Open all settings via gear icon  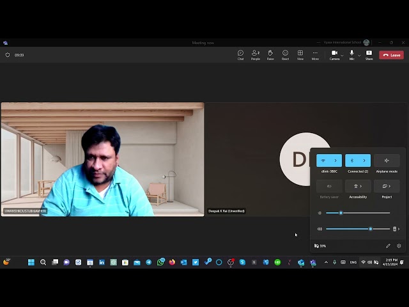[399, 246]
